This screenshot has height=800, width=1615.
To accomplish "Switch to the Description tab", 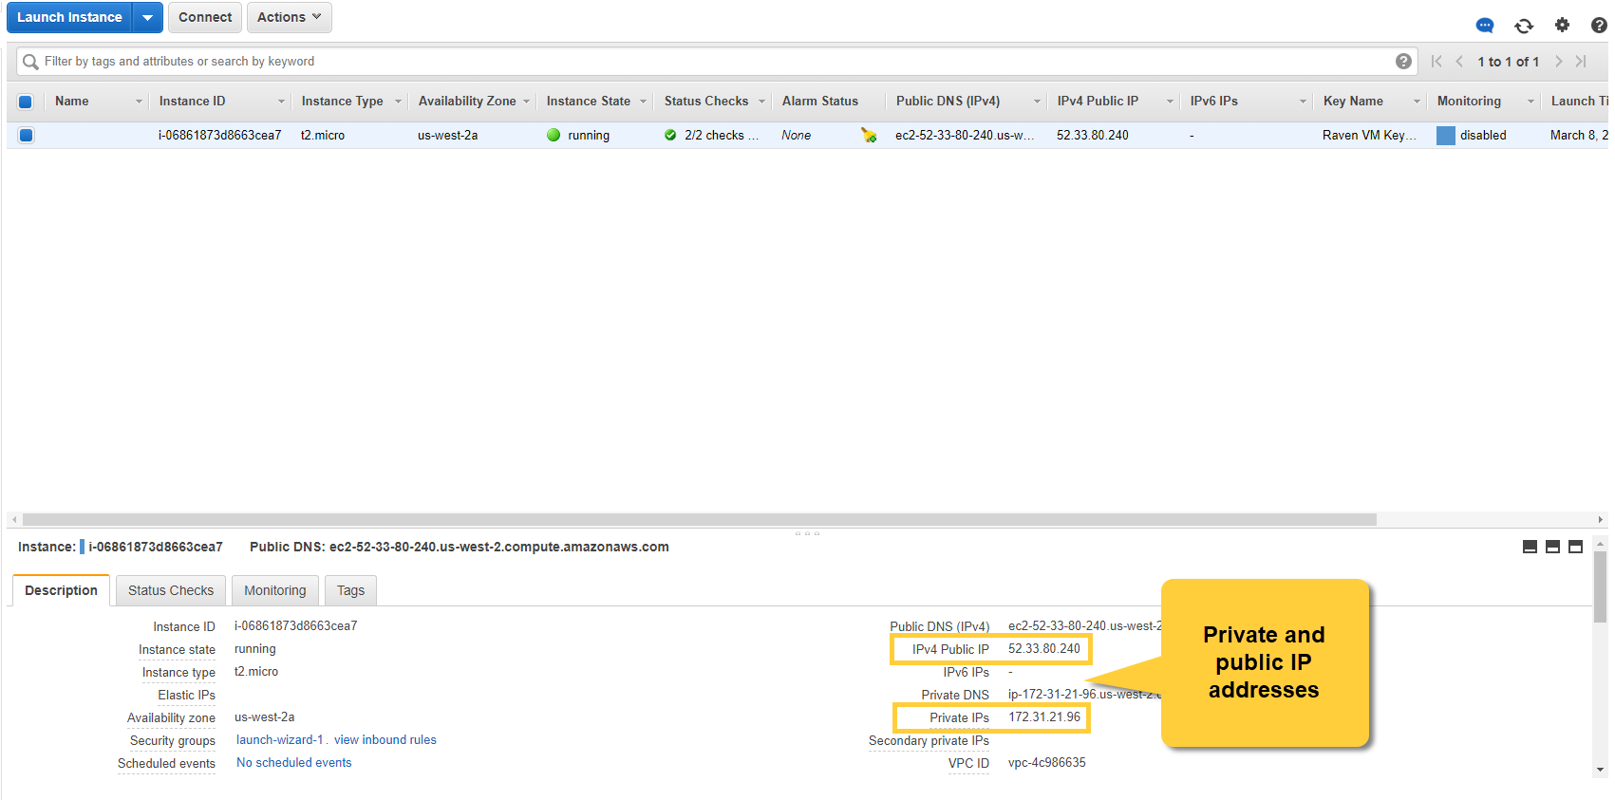I will (61, 590).
